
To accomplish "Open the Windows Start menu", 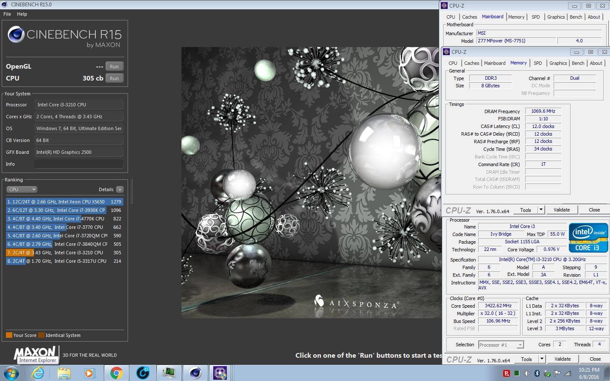I will point(11,373).
